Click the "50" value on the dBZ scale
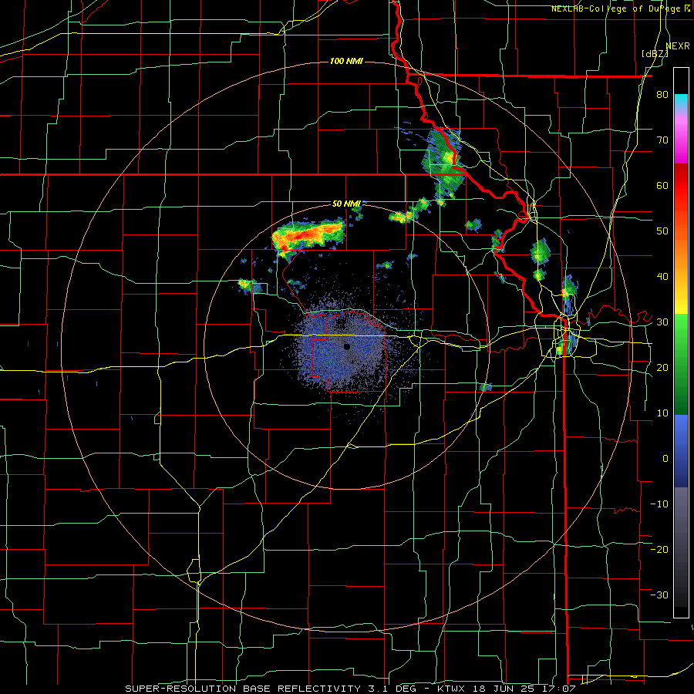 (662, 231)
